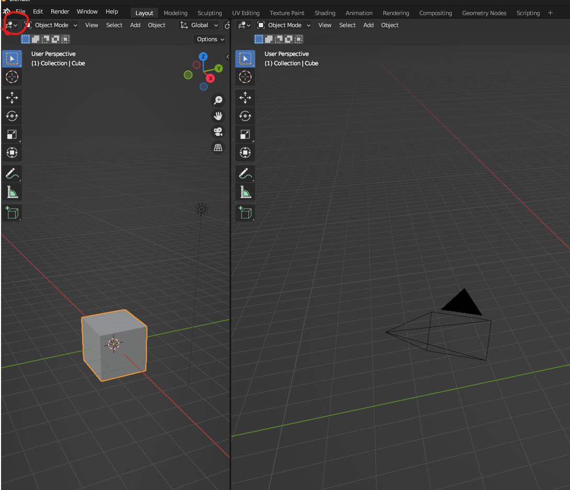Open Select menu in left viewport
Image resolution: width=570 pixels, height=490 pixels.
[x=114, y=25]
